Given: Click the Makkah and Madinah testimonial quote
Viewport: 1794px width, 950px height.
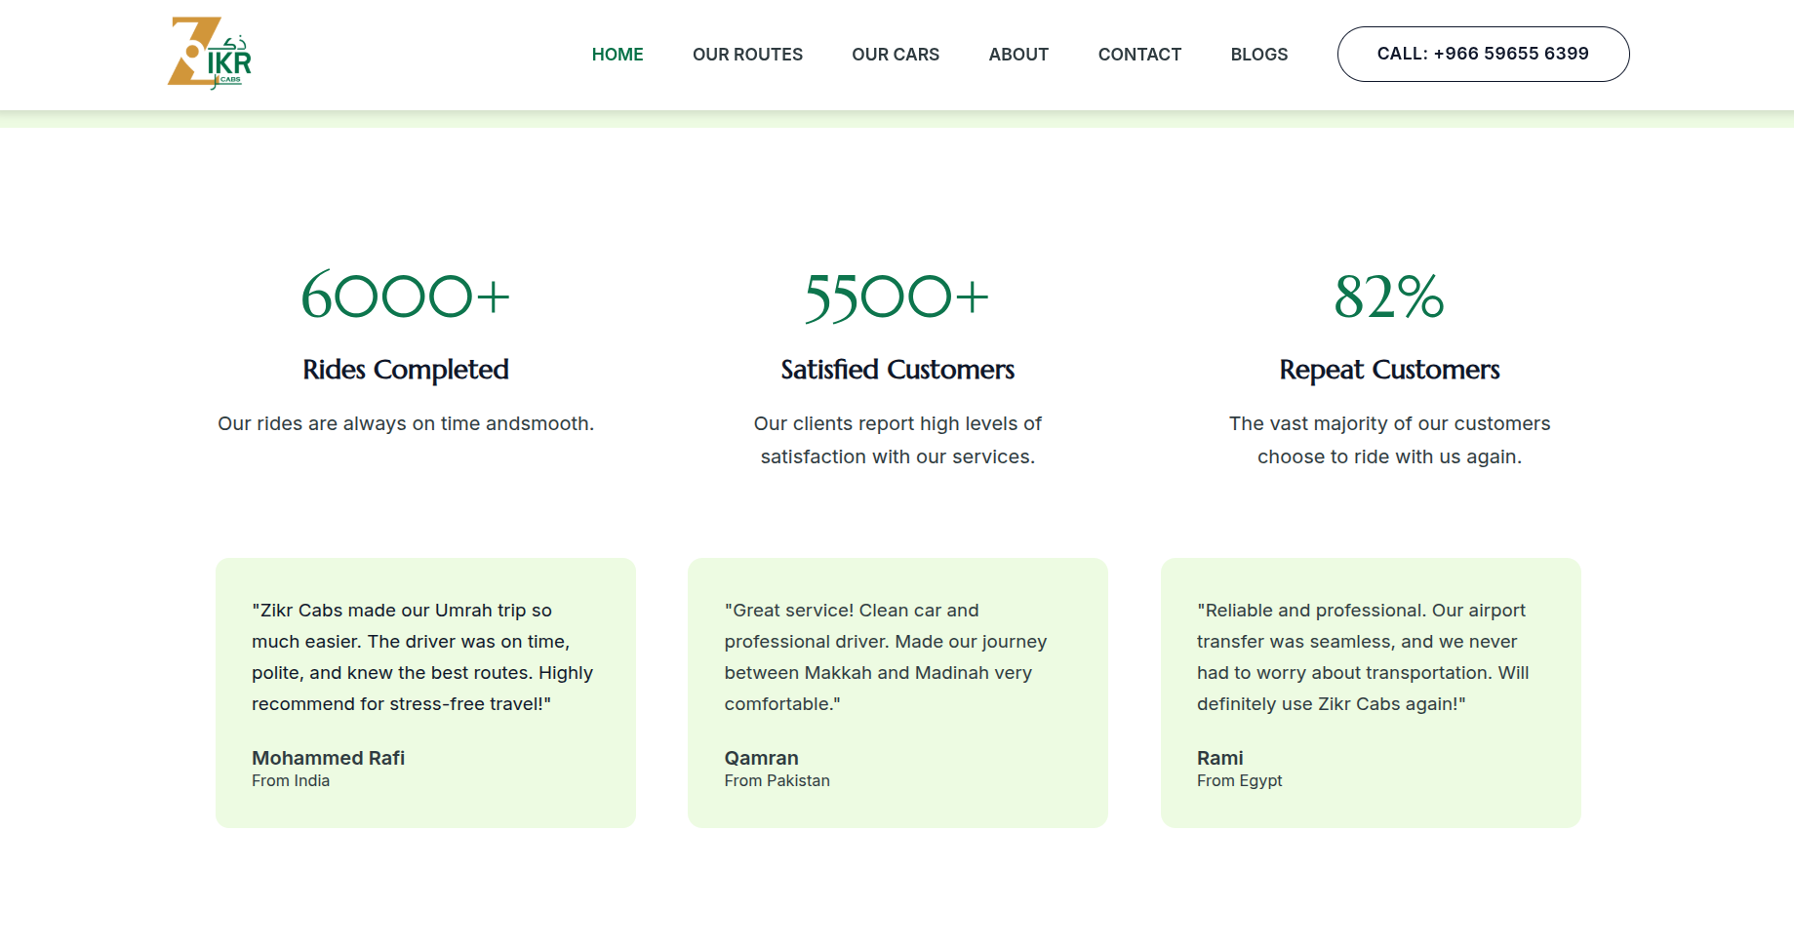Looking at the screenshot, I should [x=885, y=656].
